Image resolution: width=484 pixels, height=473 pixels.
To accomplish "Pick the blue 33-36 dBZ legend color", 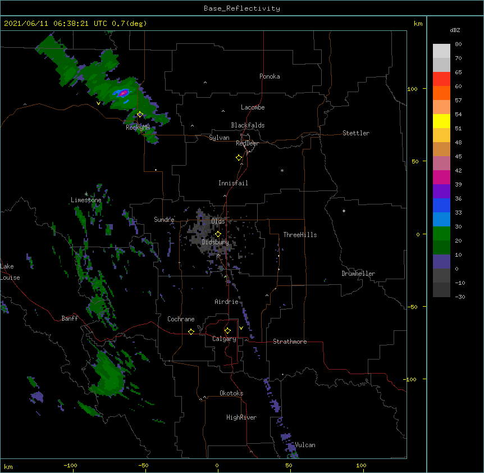I will click(x=441, y=205).
